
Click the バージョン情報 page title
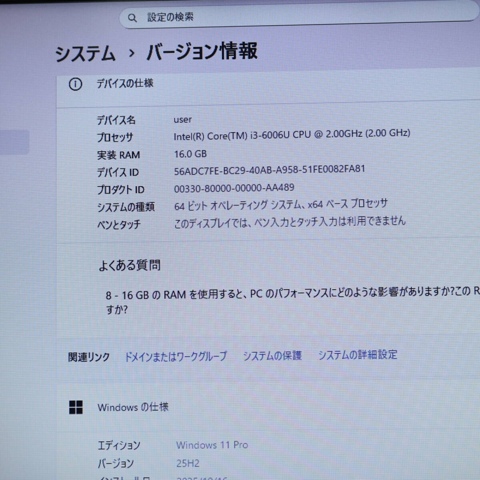click(202, 51)
